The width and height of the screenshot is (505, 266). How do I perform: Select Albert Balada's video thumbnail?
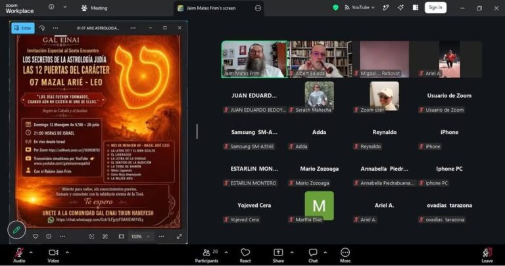[320, 59]
